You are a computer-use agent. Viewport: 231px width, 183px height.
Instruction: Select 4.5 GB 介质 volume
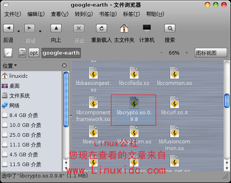[x=31, y=155]
